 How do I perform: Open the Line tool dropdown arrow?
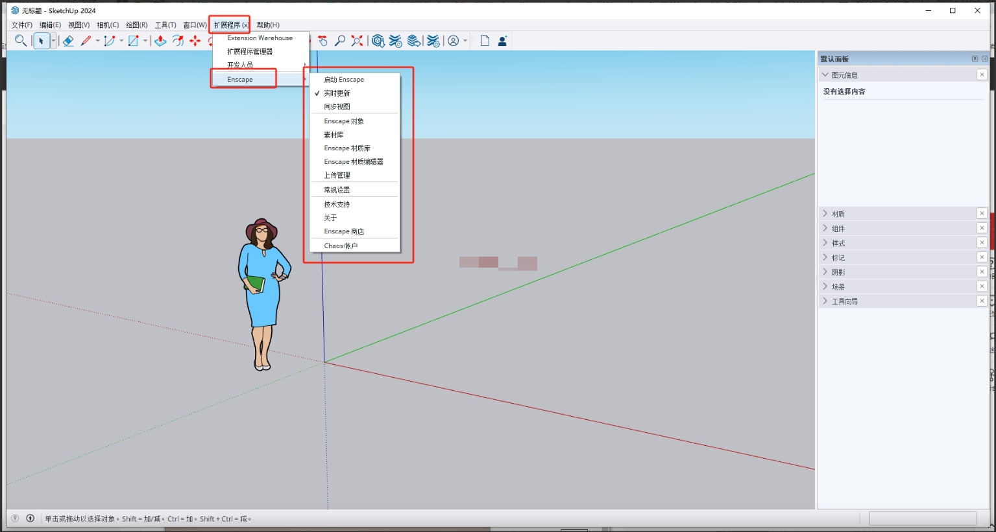click(98, 41)
